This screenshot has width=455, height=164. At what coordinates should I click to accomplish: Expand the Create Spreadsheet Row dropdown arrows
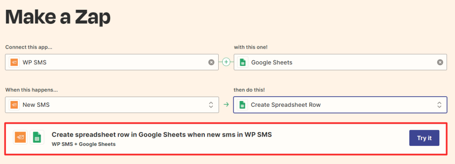[x=439, y=105]
